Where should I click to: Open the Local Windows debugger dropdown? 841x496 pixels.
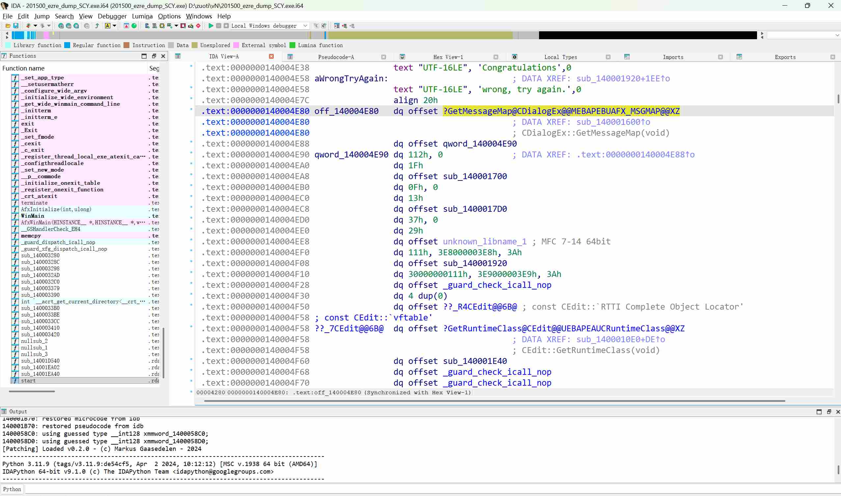(x=305, y=26)
